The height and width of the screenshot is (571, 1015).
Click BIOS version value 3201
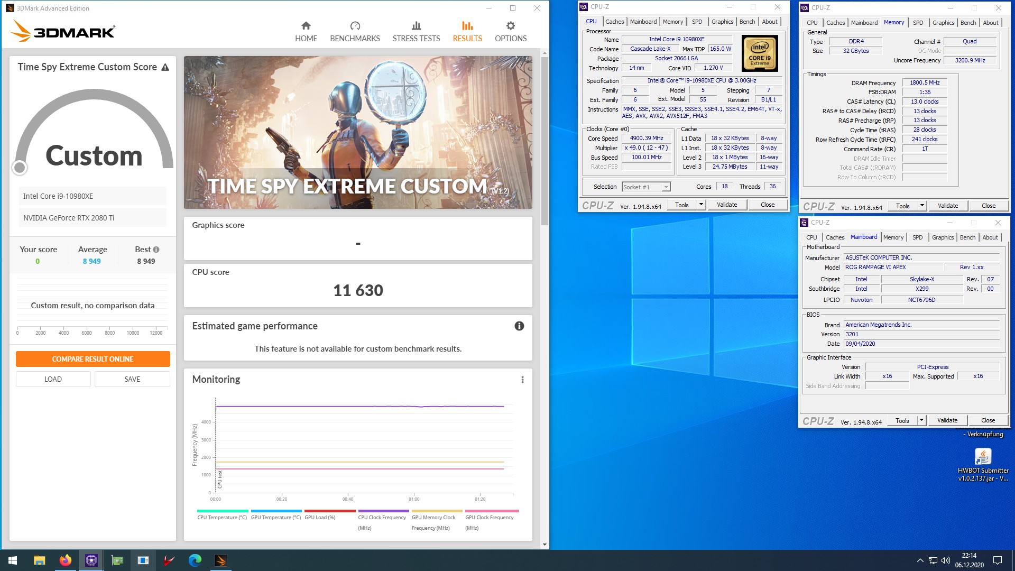click(921, 334)
